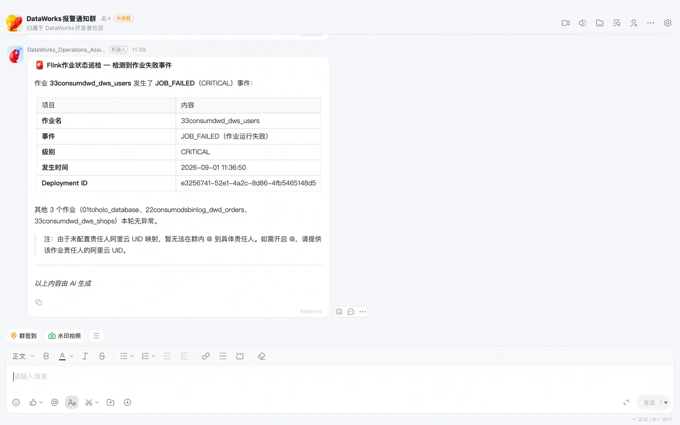Open the send options dropdown arrow

(x=666, y=402)
